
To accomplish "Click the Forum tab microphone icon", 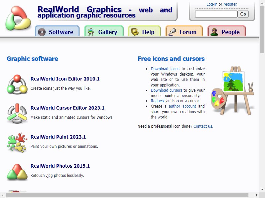I will coord(172,32).
